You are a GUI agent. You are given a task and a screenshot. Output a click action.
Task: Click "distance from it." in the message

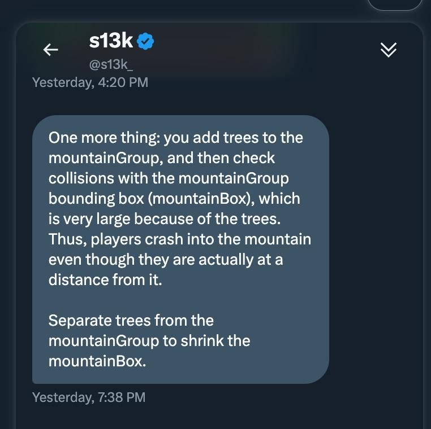coord(105,280)
